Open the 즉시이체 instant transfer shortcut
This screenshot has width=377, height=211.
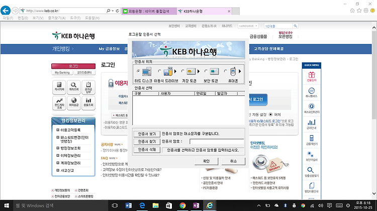click(x=59, y=87)
